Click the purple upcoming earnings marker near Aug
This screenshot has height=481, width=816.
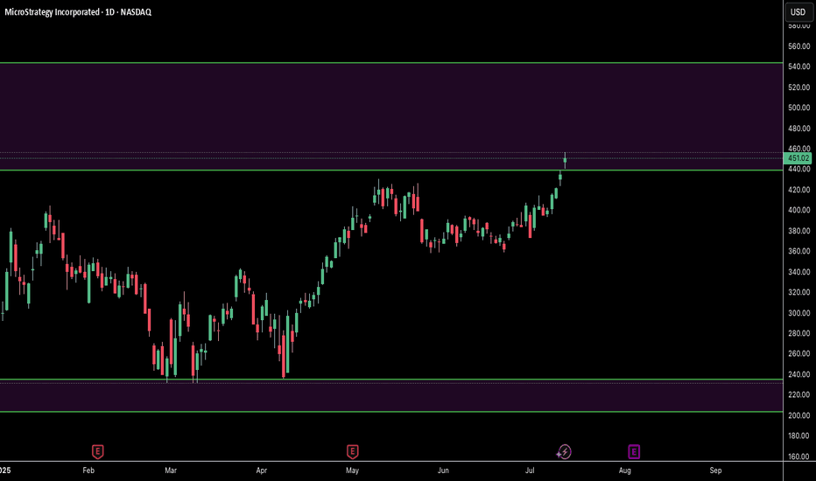[x=634, y=452]
